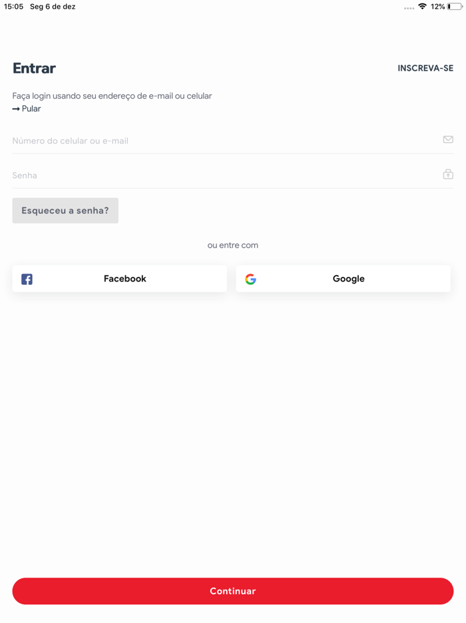Viewport: 466px width, 623px height.
Task: Click the arrow icon beside Pular
Action: point(16,109)
